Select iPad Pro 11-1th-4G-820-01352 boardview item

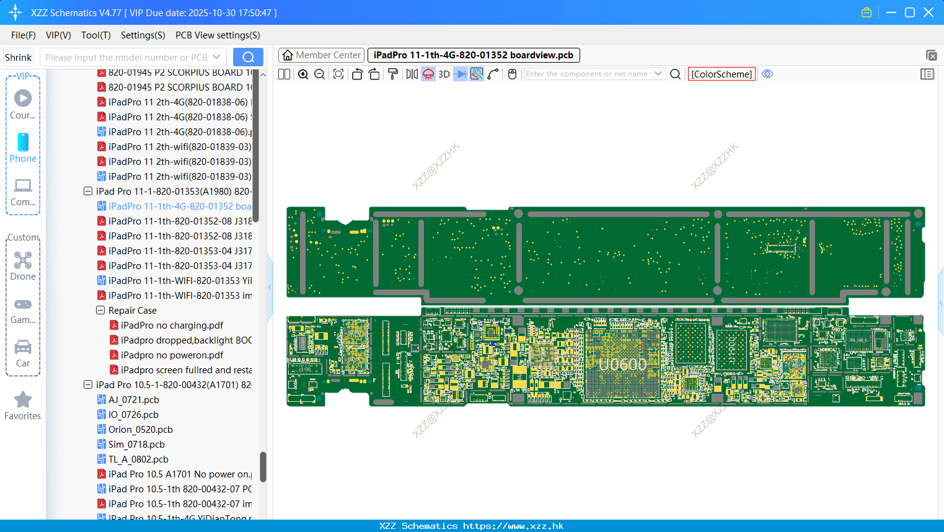coord(174,206)
